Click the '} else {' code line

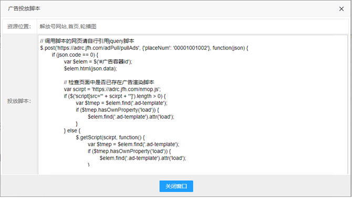tap(72, 130)
